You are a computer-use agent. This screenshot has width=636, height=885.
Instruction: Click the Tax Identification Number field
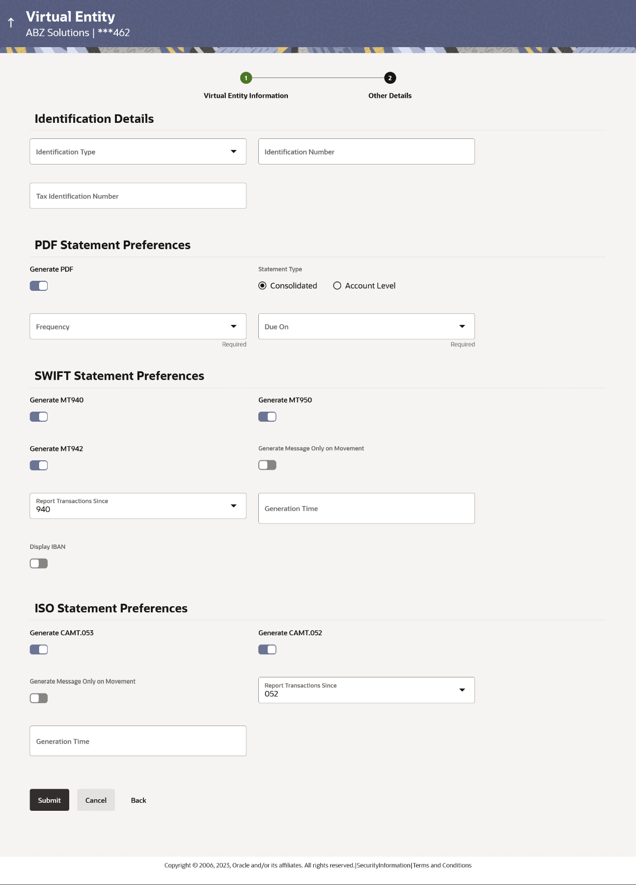pos(138,196)
